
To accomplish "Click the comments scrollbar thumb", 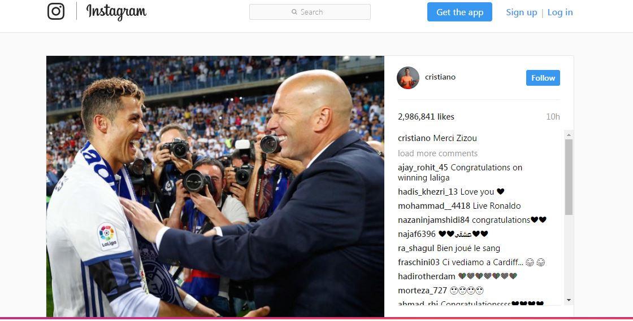I will coord(569,177).
